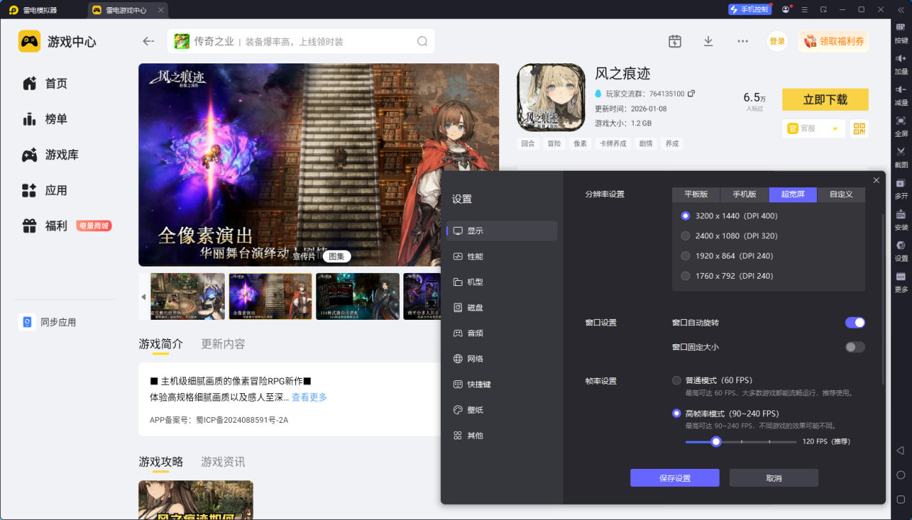Open the 性能 settings section

coord(502,256)
